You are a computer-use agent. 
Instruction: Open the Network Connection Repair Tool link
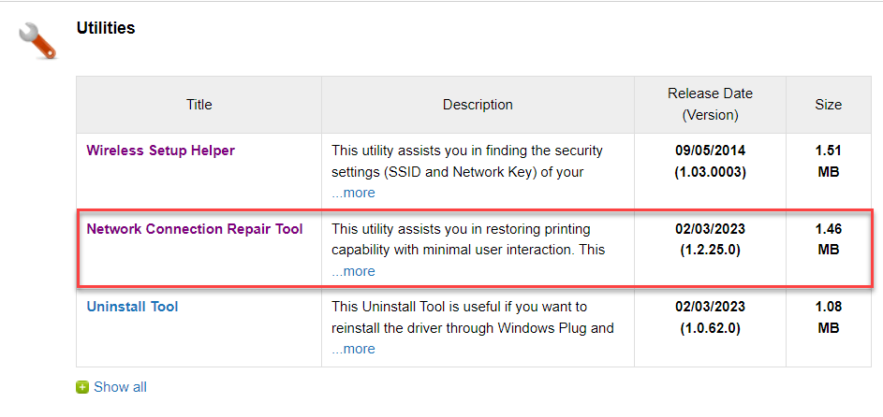195,229
